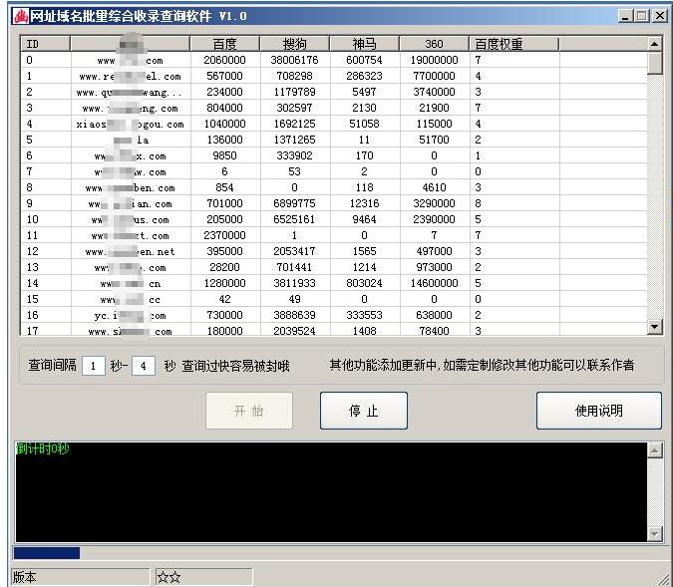
Task: Select cell 4610 in row 8
Action: [x=434, y=187]
